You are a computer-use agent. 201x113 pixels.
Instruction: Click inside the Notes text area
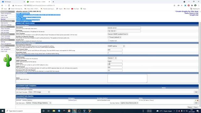127,78
